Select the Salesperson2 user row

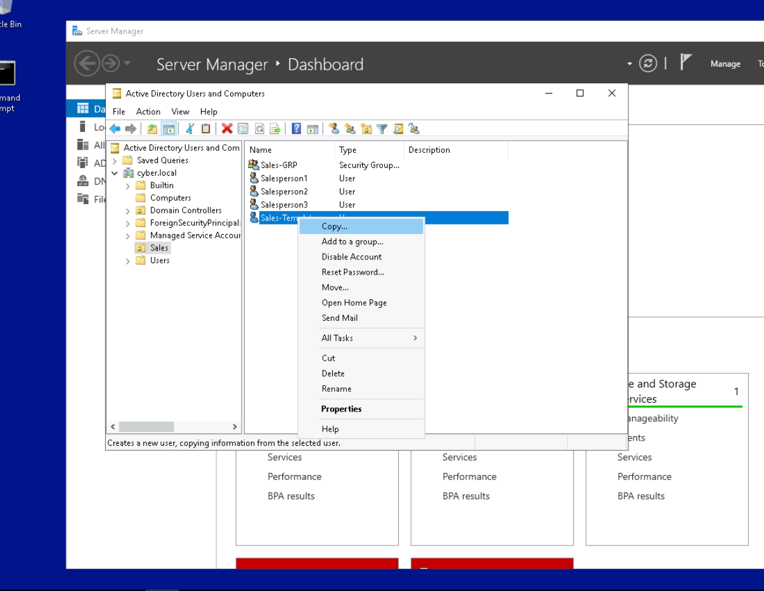pos(377,192)
